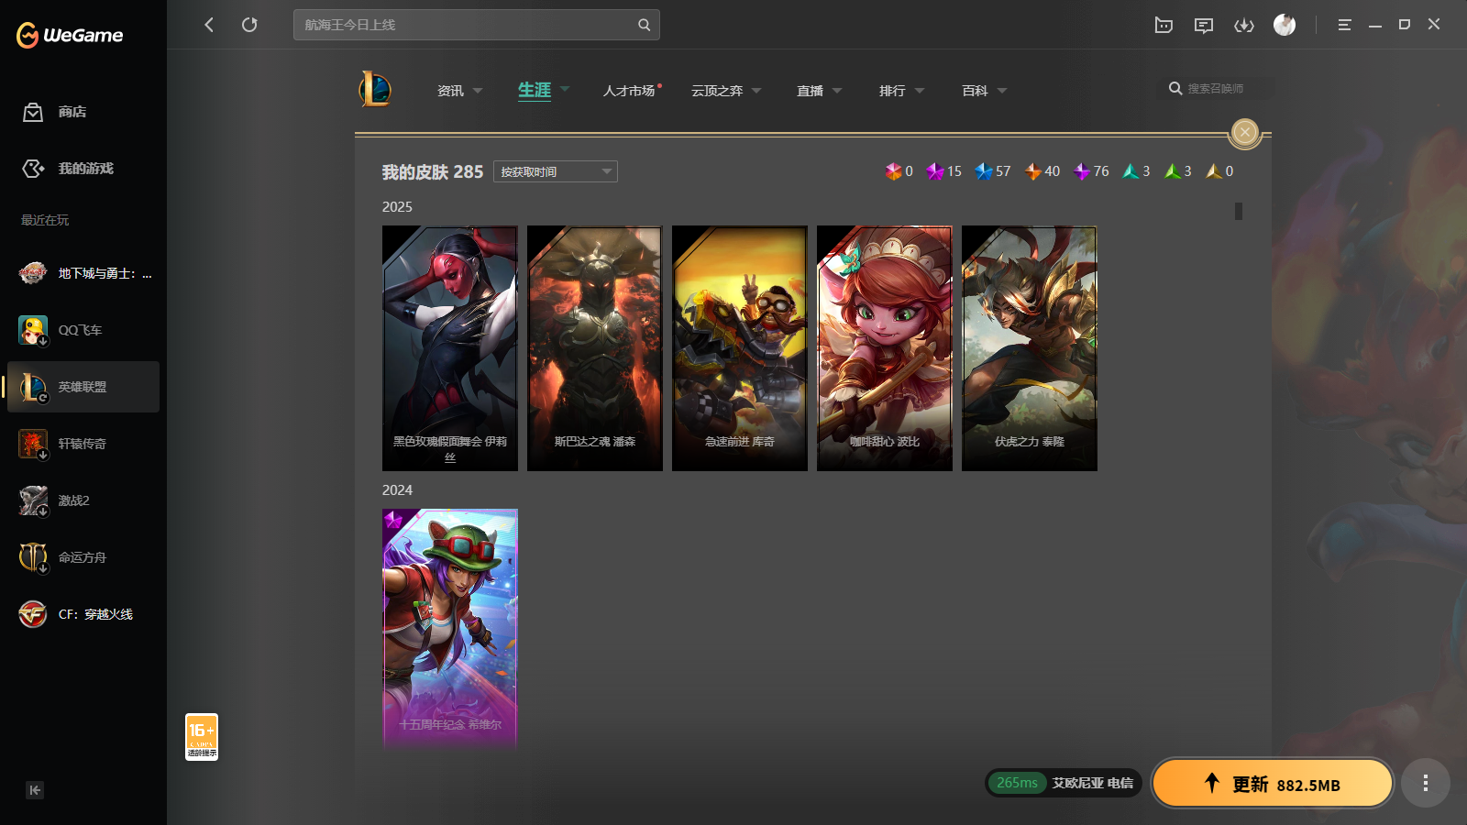
Task: Open the messages chat icon
Action: pyautogui.click(x=1204, y=25)
